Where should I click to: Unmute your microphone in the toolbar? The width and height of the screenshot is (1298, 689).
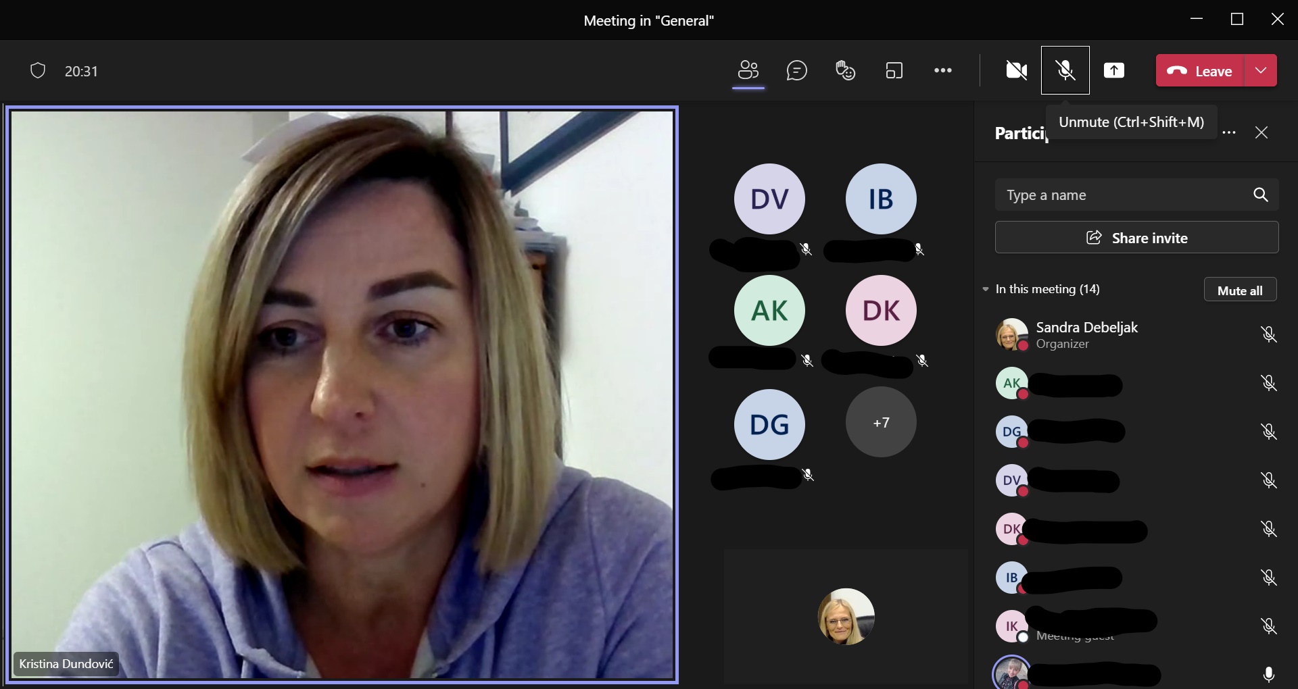tap(1065, 70)
